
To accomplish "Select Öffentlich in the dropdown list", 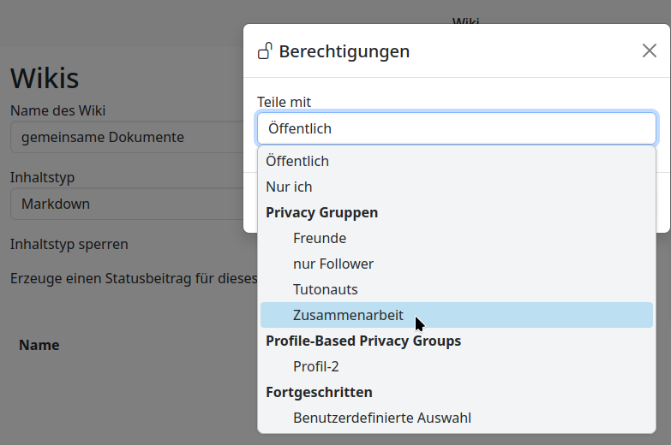I will pos(297,161).
